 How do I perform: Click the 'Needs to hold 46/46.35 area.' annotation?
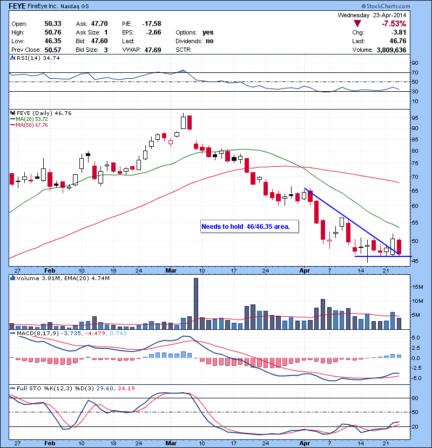[249, 227]
